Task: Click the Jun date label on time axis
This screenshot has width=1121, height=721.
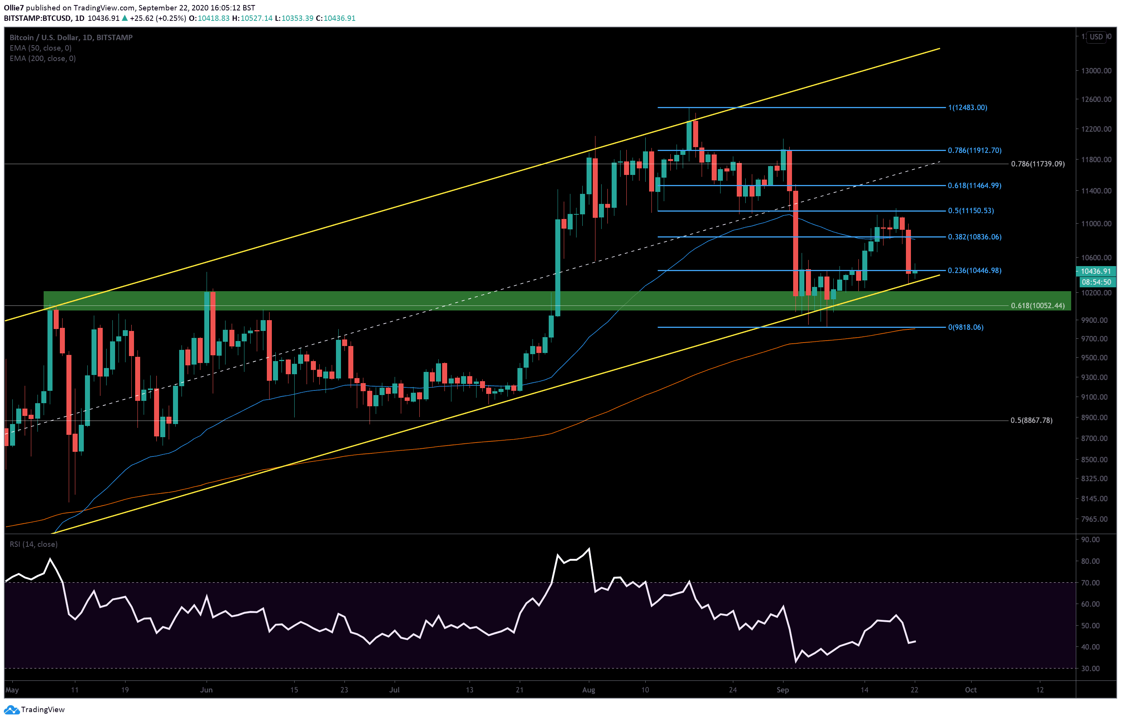Action: (x=207, y=690)
